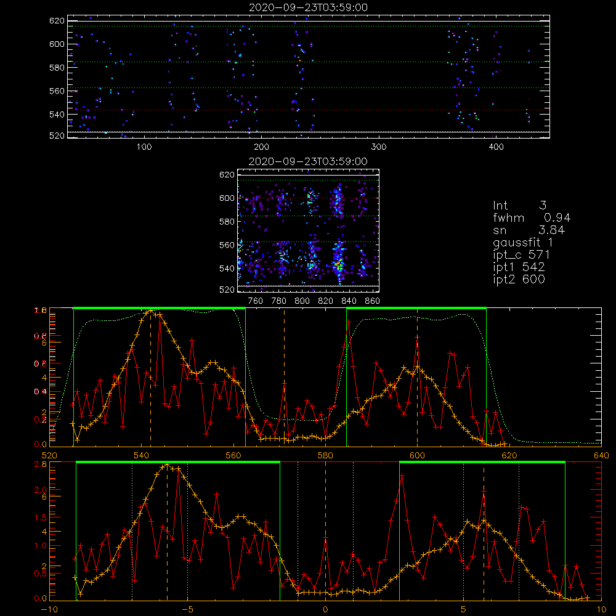Click y-axis label 580 on middle plot
This screenshot has width=616, height=616.
227,222
